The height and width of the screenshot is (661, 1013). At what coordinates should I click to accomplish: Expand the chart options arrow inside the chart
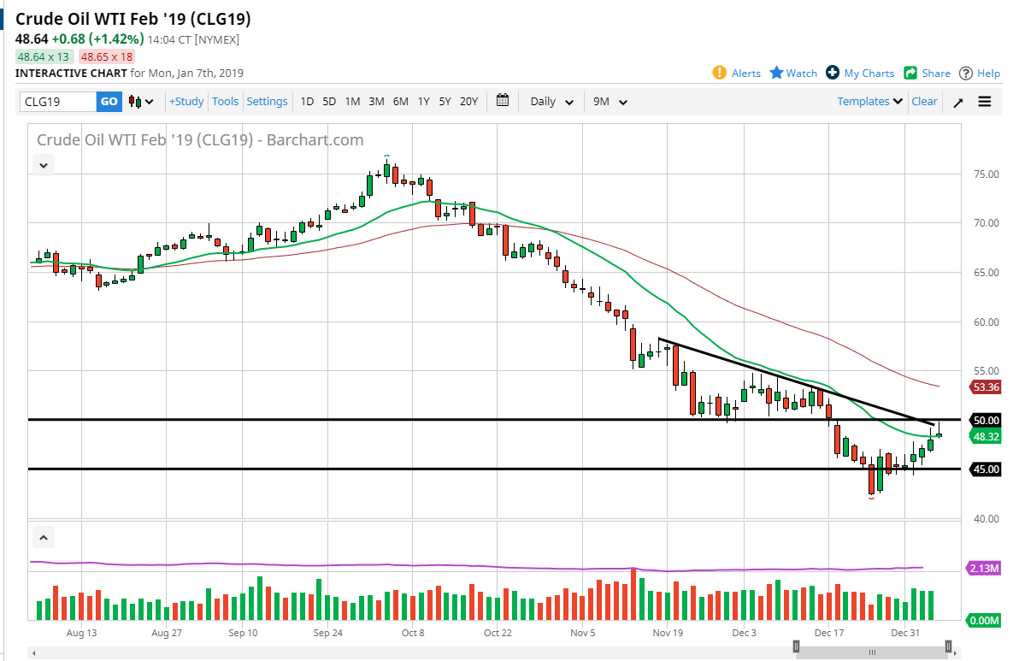pyautogui.click(x=43, y=165)
